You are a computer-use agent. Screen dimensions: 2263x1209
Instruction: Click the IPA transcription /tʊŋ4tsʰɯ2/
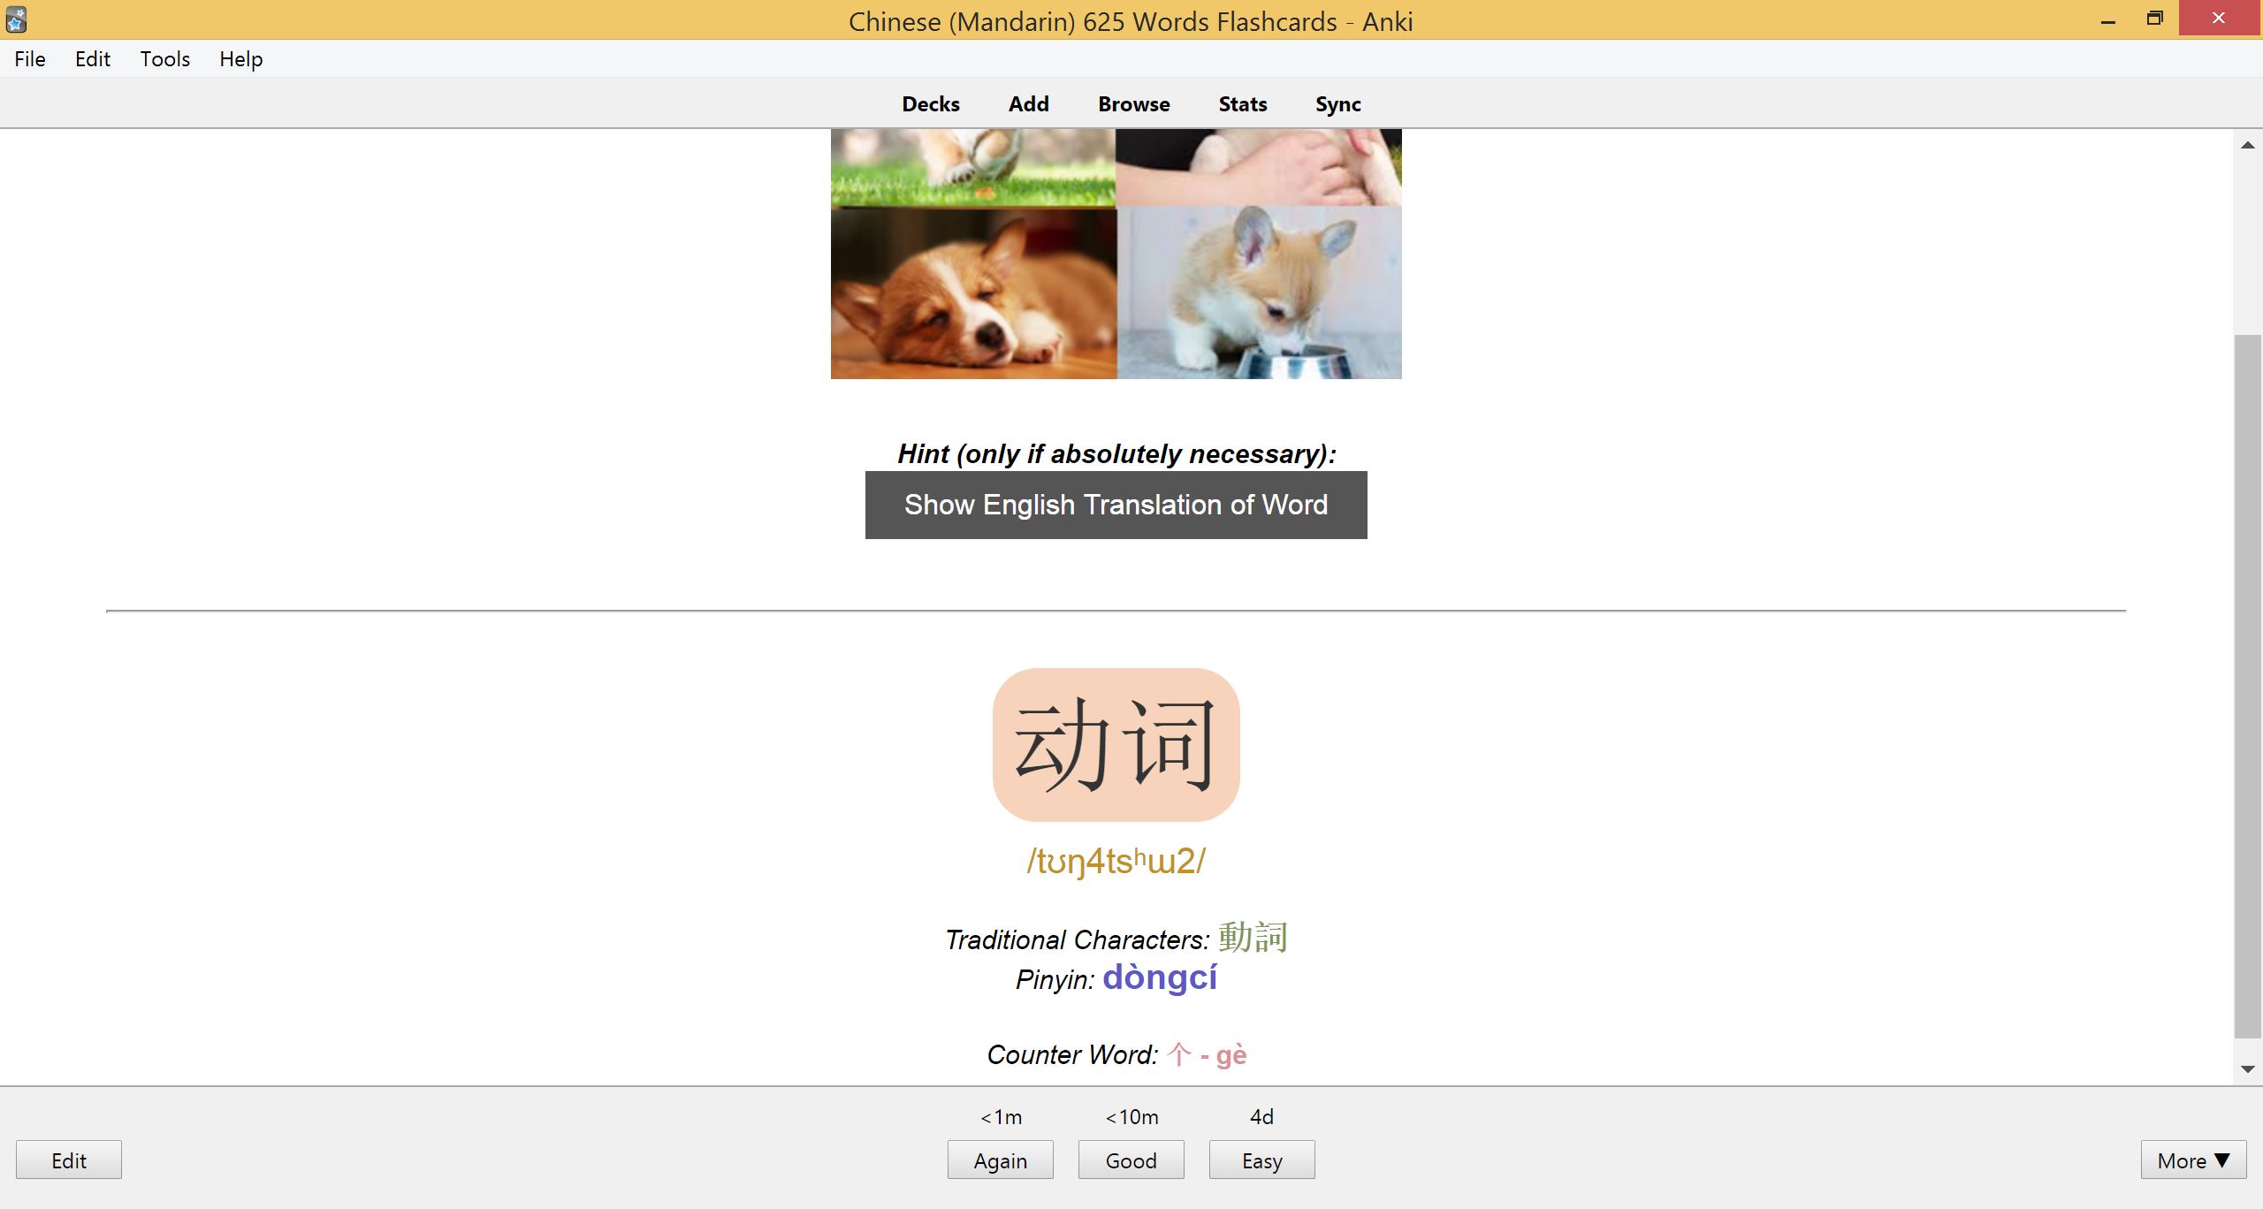pos(1116,861)
